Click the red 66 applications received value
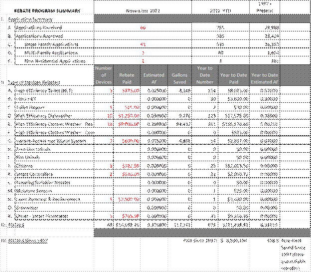The height and width of the screenshot is (272, 311). click(x=143, y=27)
